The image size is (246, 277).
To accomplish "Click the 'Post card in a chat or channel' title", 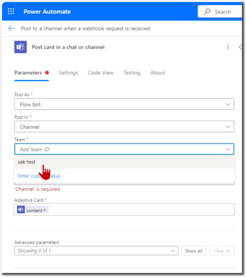I will point(68,47).
